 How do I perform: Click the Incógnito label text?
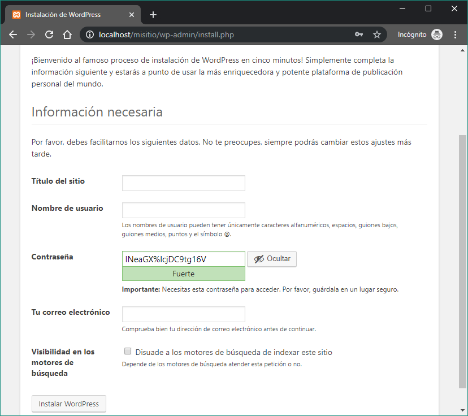pyautogui.click(x=412, y=34)
